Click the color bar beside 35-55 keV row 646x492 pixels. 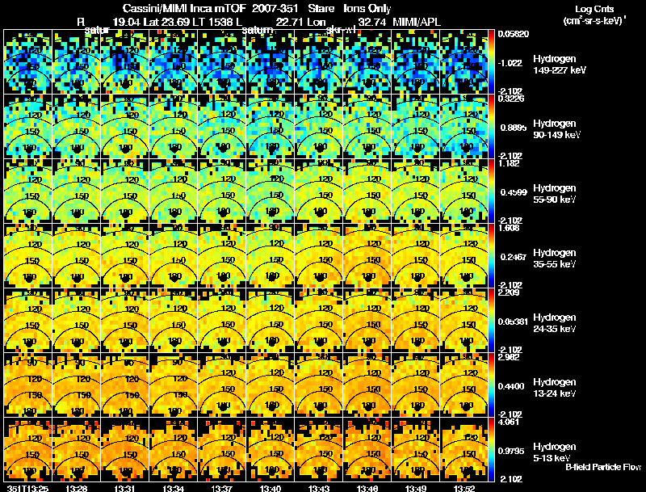pyautogui.click(x=491, y=255)
